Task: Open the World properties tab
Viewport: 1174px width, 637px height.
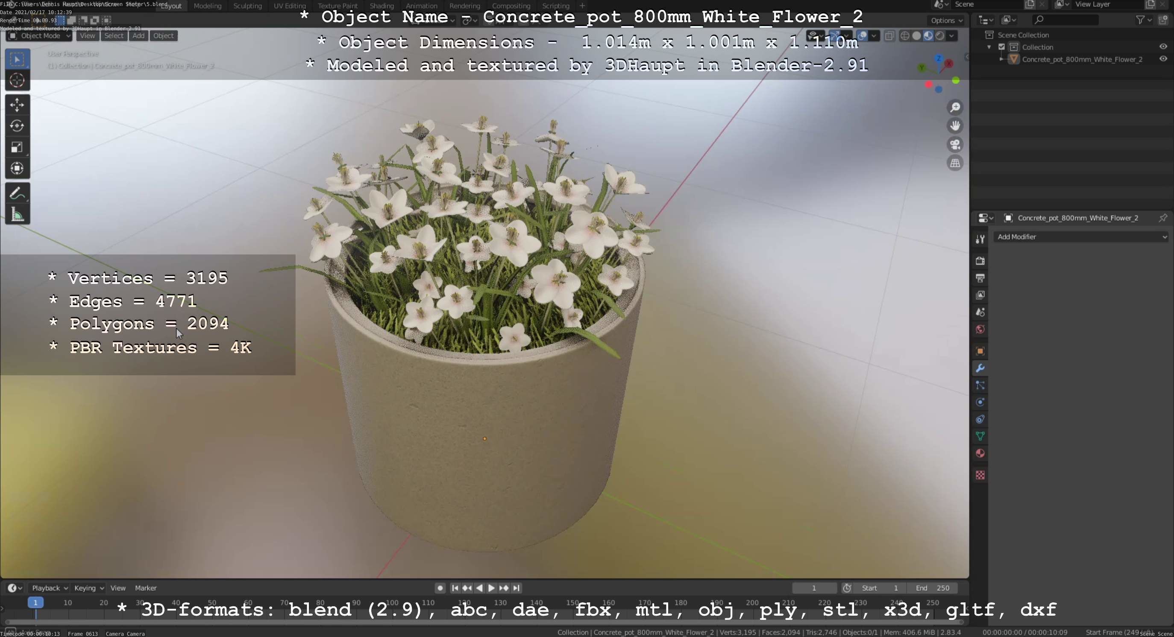Action: (x=980, y=329)
